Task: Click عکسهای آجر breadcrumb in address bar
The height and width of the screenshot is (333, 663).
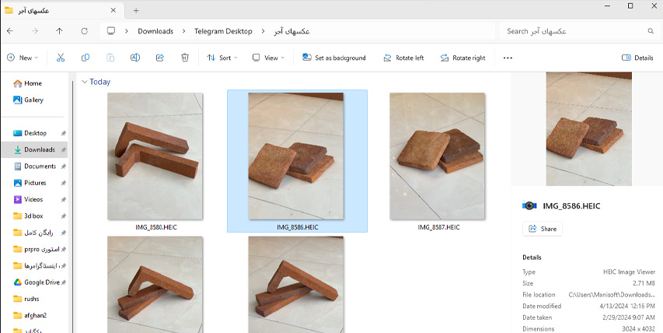Action: click(x=291, y=31)
